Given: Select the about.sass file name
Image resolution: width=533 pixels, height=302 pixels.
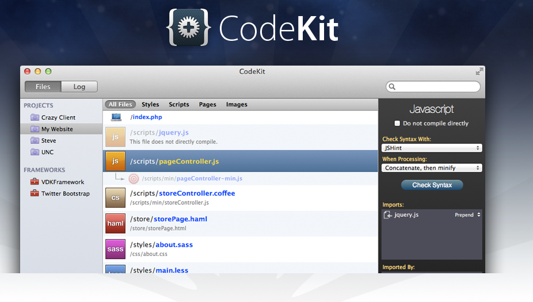Looking at the screenshot, I should [x=174, y=244].
